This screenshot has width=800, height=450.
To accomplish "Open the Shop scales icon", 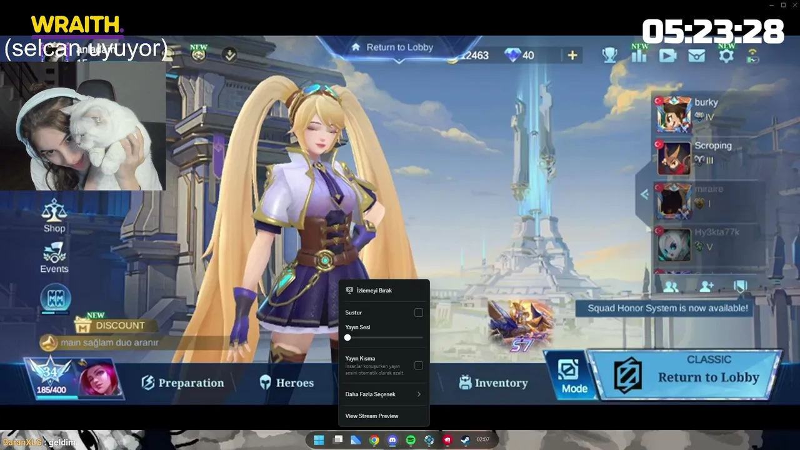I will [54, 216].
